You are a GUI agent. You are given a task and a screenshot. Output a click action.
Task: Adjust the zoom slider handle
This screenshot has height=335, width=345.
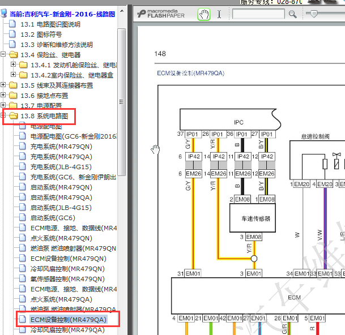314,14
